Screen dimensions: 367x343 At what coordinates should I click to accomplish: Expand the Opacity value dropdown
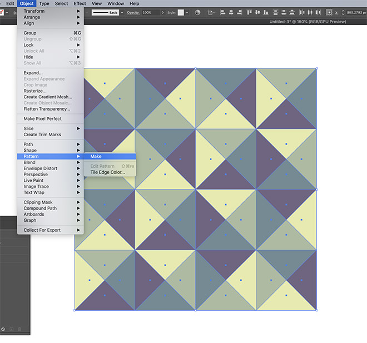(163, 12)
